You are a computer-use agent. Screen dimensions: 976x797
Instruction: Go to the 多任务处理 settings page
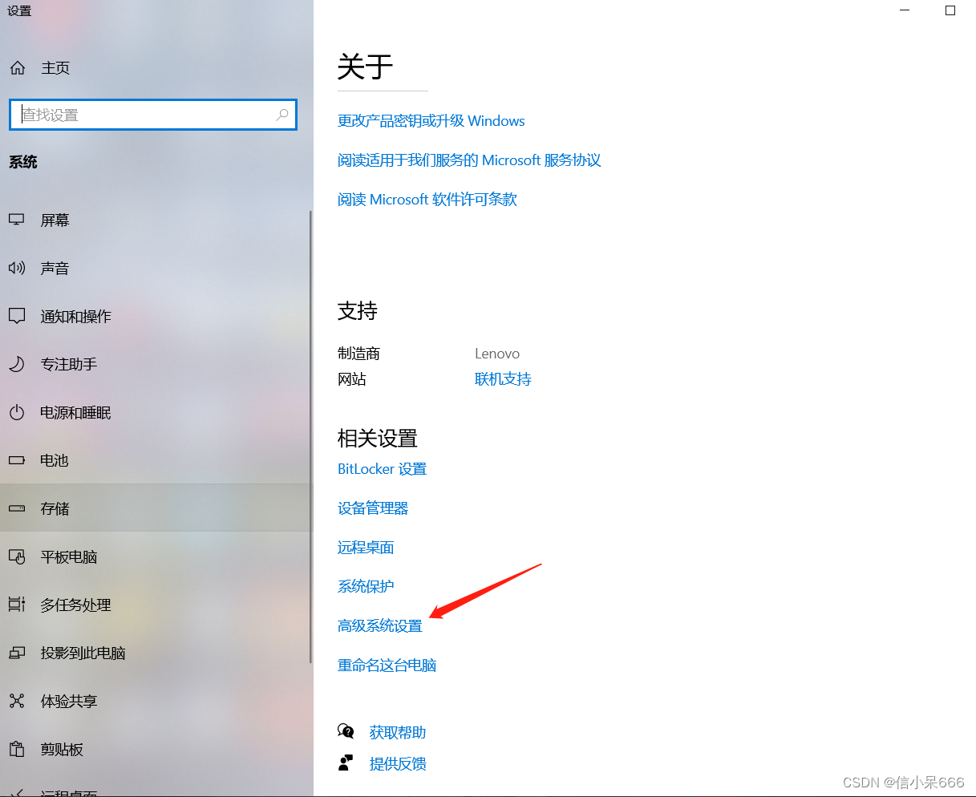click(156, 605)
